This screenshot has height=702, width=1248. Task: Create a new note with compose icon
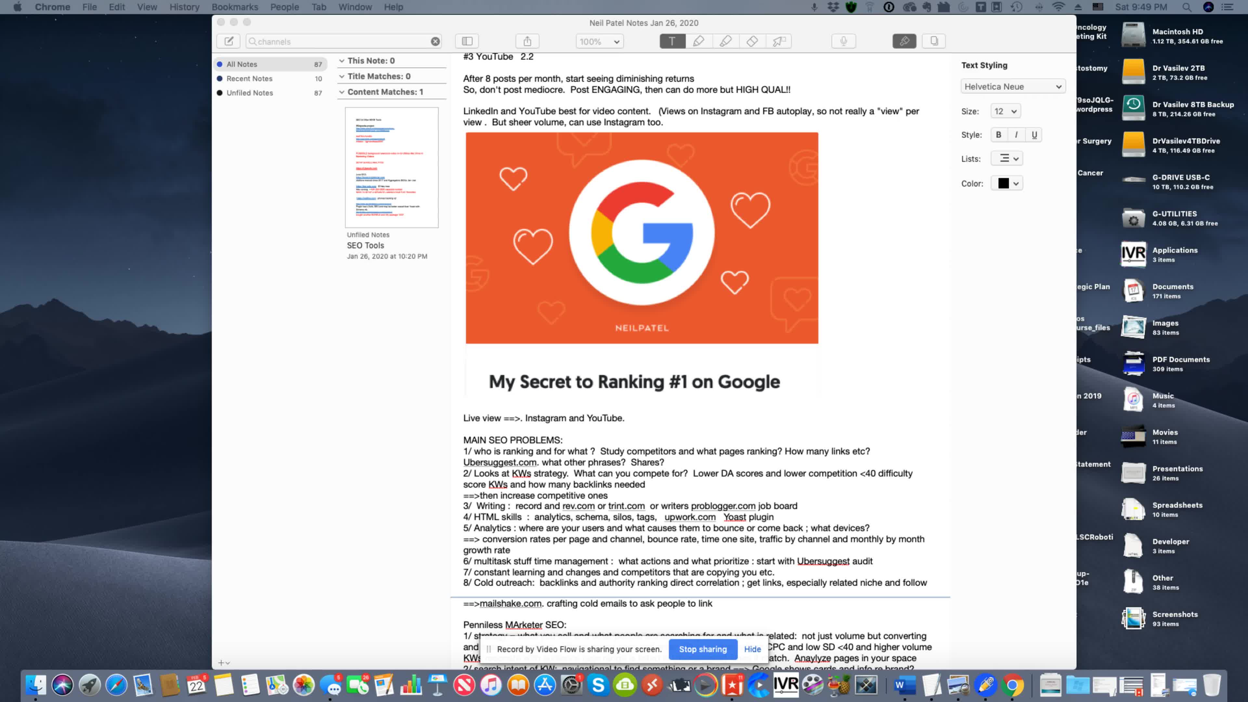(x=229, y=41)
